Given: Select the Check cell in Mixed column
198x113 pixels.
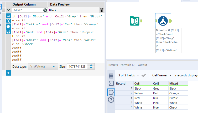Looking at the screenshot, I should click(178, 107).
